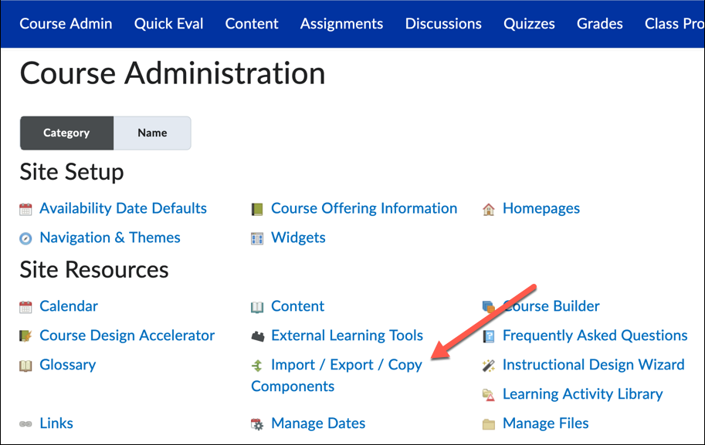Navigate to Discussions in the navbar
The height and width of the screenshot is (445, 705).
pyautogui.click(x=443, y=24)
